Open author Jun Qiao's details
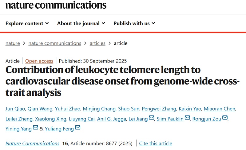This screenshot has width=246, height=150. [x=15, y=109]
